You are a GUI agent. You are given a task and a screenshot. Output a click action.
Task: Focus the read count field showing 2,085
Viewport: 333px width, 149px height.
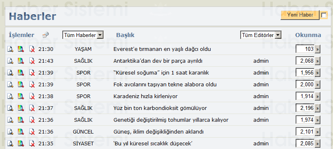pyautogui.click(x=305, y=144)
